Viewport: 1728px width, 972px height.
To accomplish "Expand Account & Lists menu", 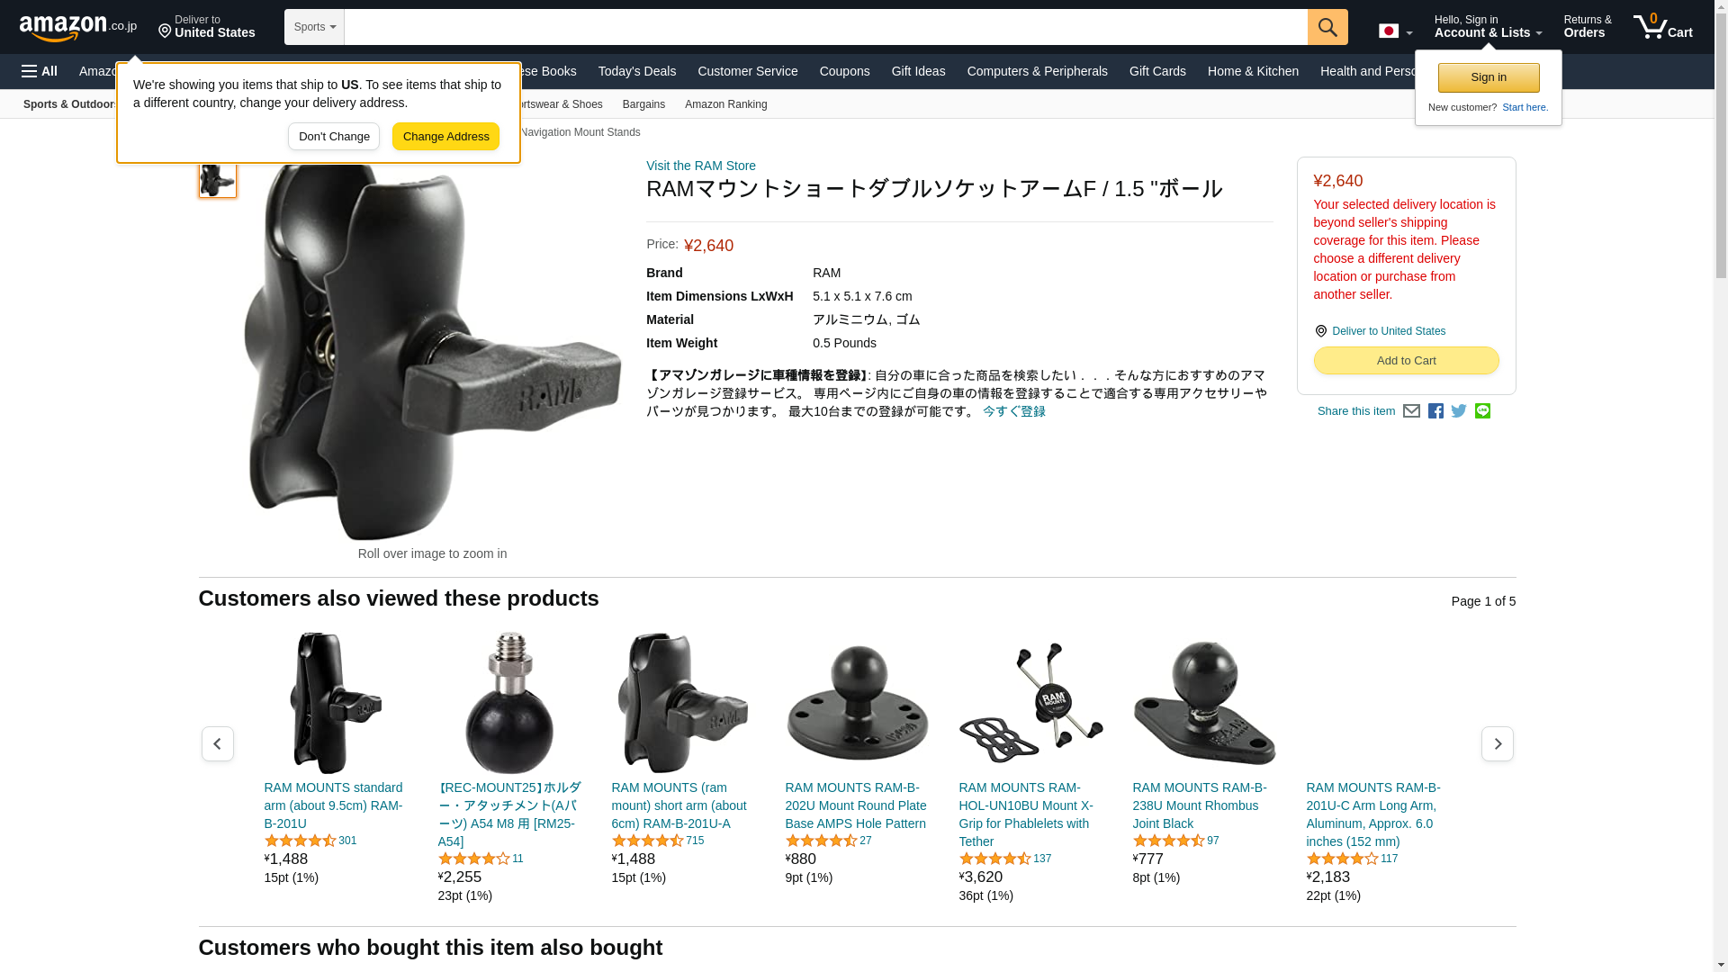I will (1488, 26).
